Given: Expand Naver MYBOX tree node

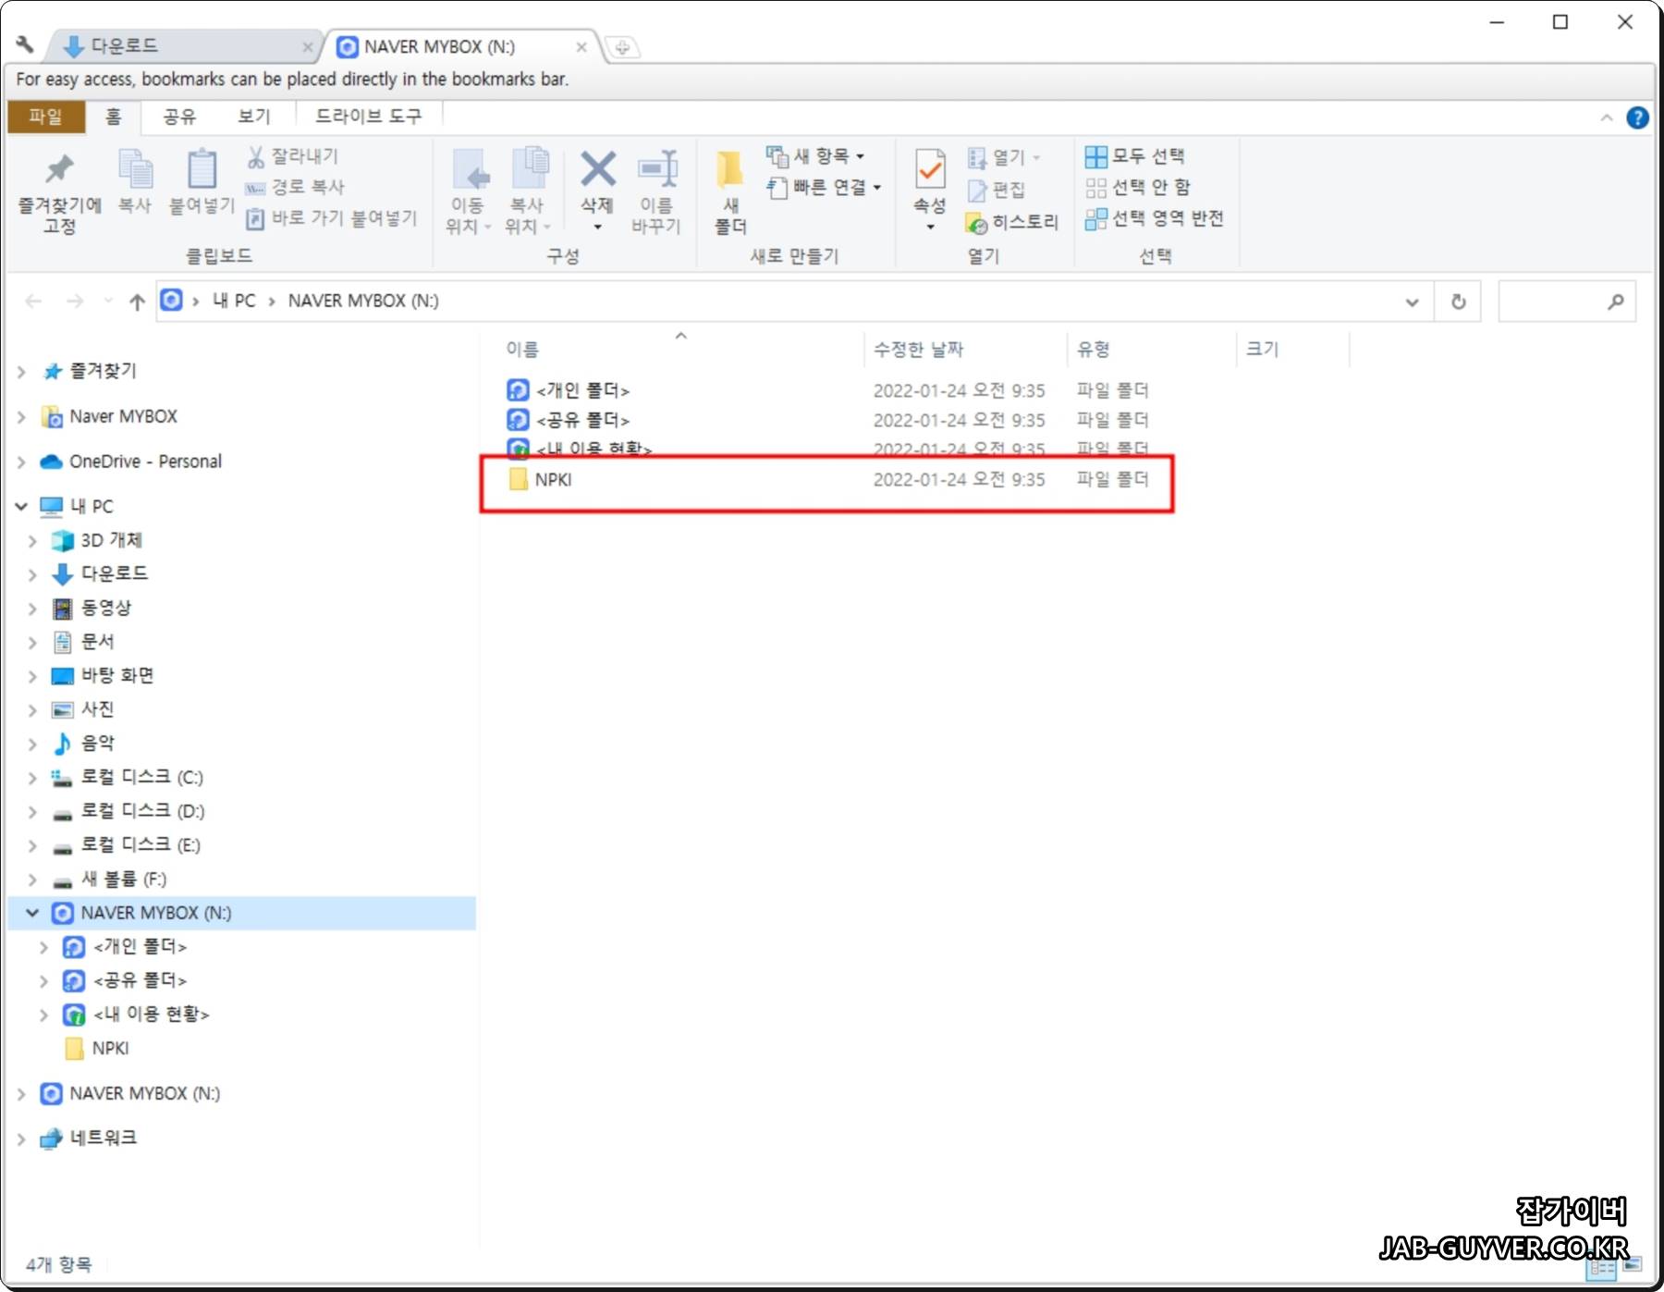Looking at the screenshot, I should 21,417.
